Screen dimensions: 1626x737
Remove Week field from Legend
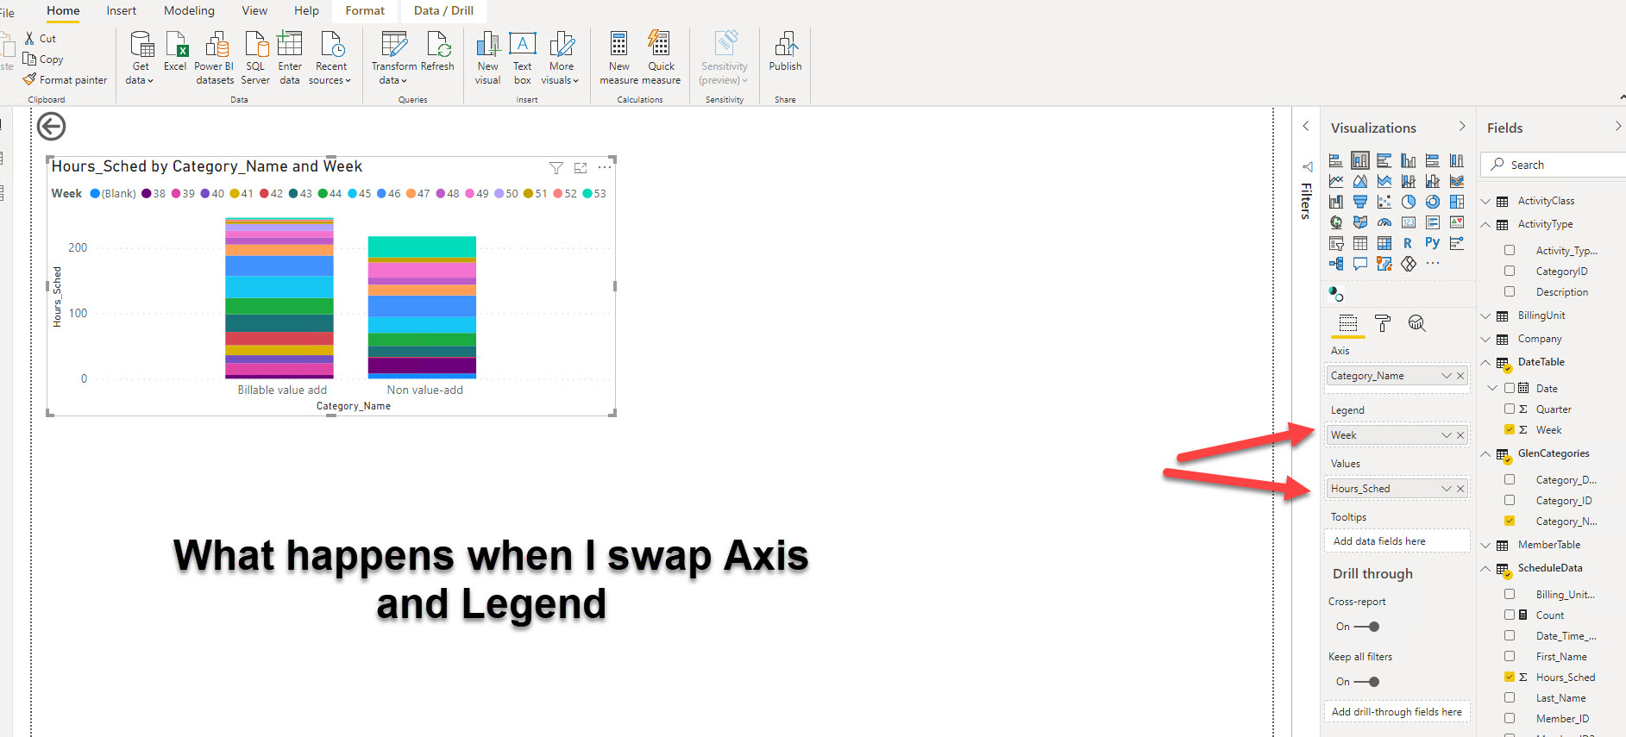(x=1460, y=435)
